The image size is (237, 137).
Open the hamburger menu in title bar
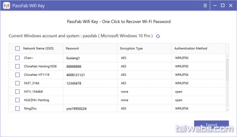pyautogui.click(x=205, y=6)
